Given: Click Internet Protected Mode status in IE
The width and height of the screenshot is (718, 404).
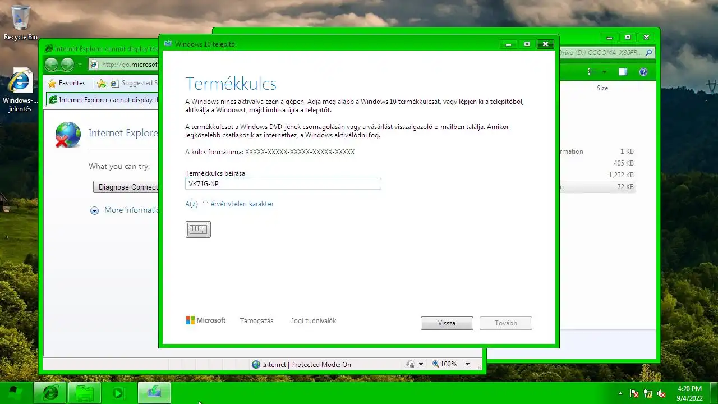Looking at the screenshot, I should [301, 364].
